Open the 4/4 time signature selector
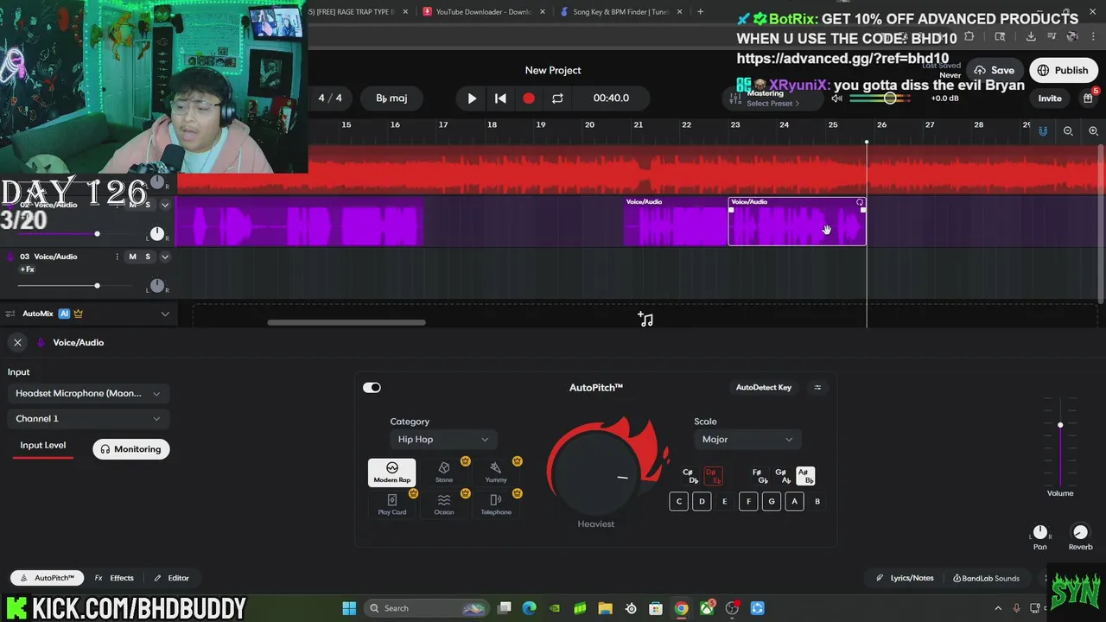This screenshot has height=622, width=1106. click(330, 98)
